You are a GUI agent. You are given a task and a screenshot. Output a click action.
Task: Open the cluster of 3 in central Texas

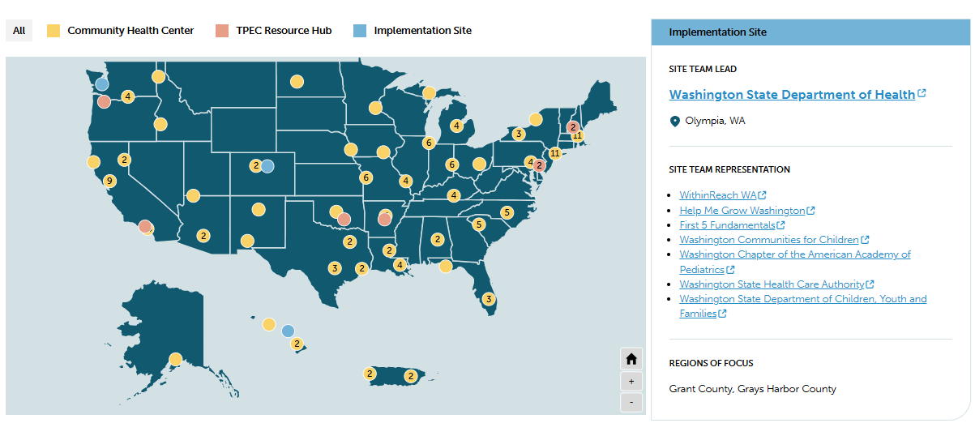(335, 268)
